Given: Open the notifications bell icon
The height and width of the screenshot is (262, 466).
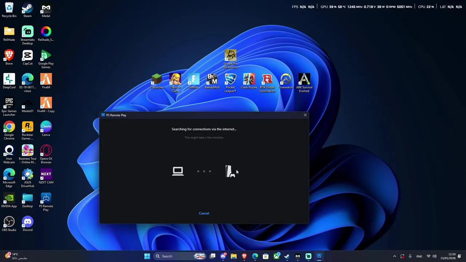Looking at the screenshot, I should [459, 256].
